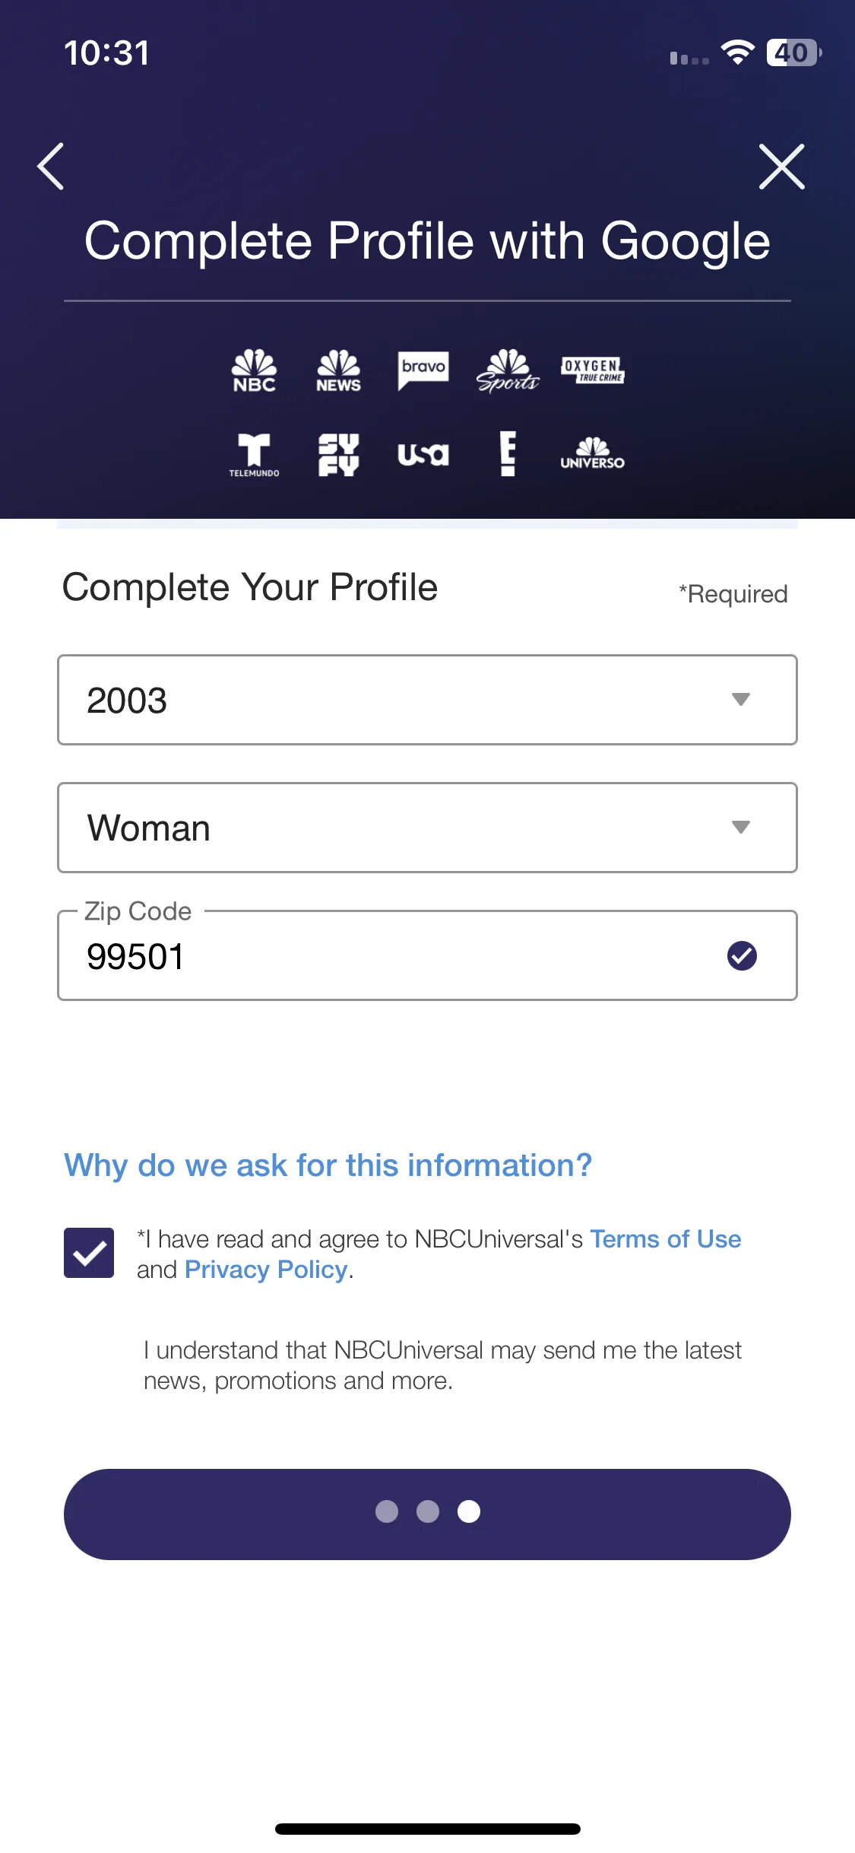This screenshot has width=855, height=1853.
Task: Close the Complete Profile screen
Action: (781, 166)
